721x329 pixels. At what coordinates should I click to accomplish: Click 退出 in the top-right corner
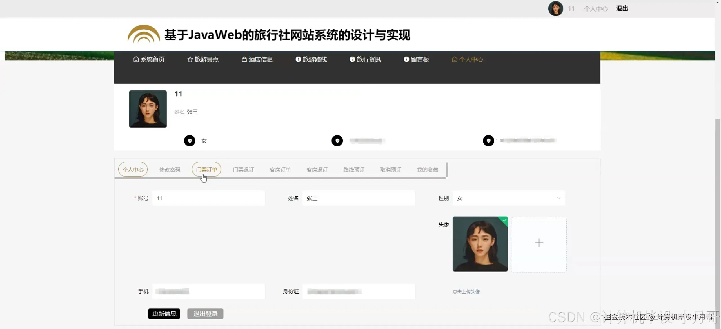point(622,8)
